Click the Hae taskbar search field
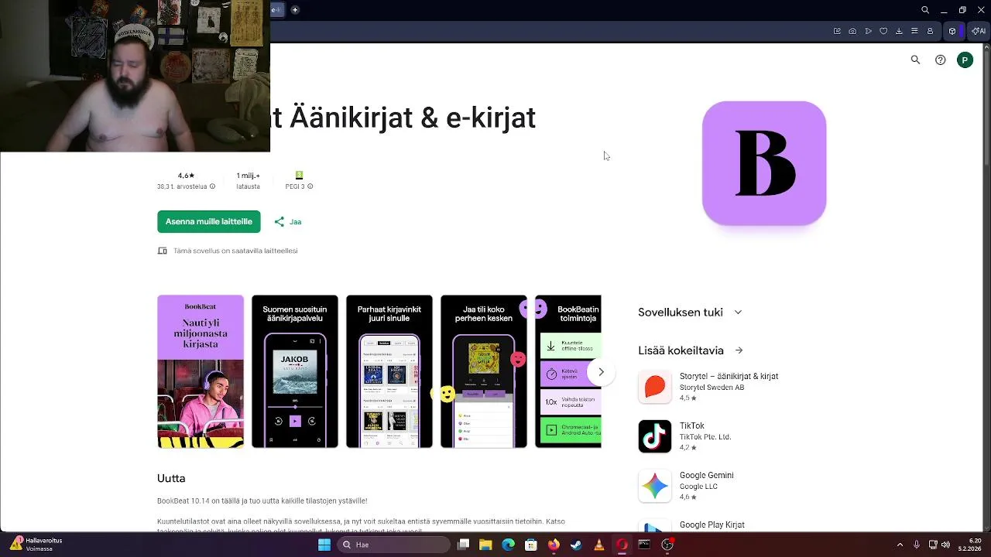The image size is (991, 557). (x=392, y=545)
